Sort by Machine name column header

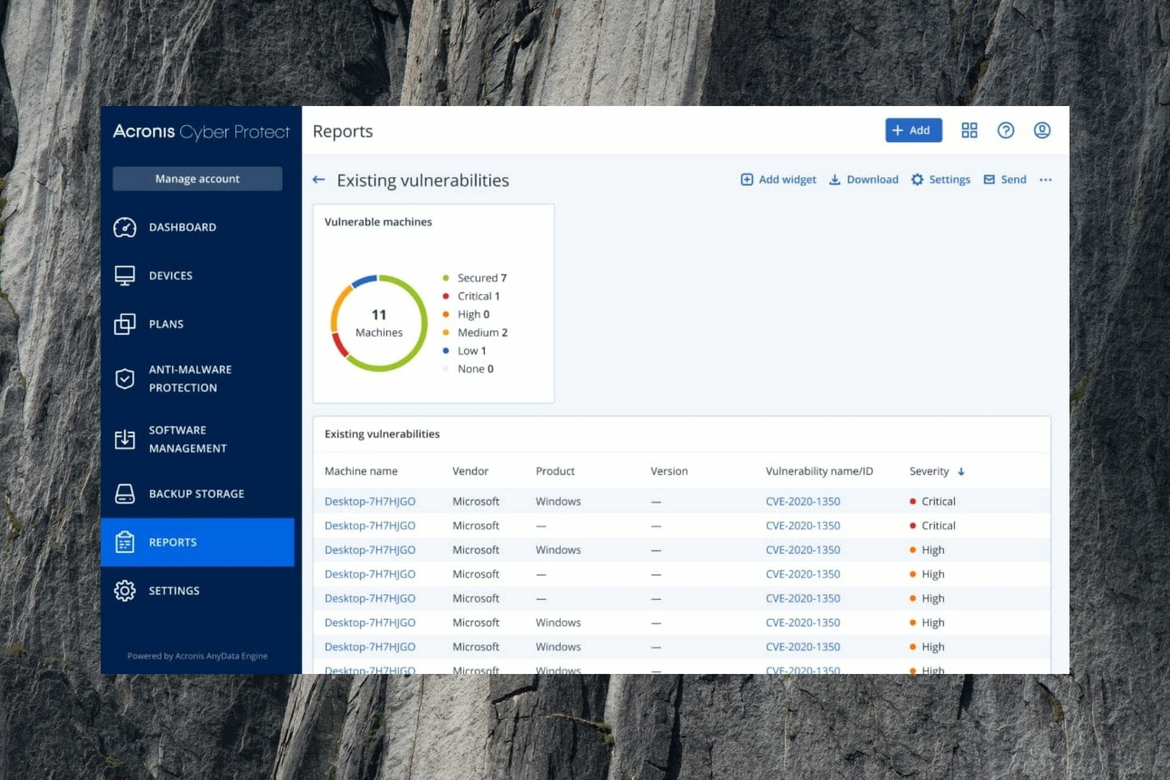(361, 471)
